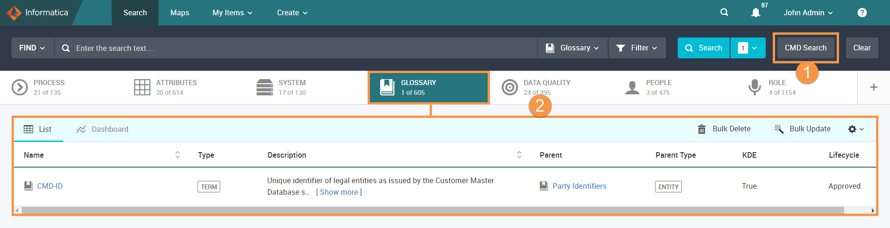Open the FIND dropdown
This screenshot has height=228, width=890.
tap(32, 48)
